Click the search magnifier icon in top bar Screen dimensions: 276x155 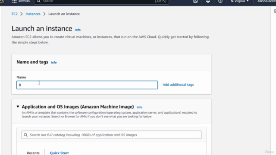(x=38, y=1)
